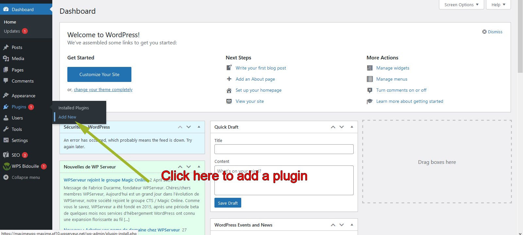Click the page vertical scrollbar thumb
The height and width of the screenshot is (235, 523).
pyautogui.click(x=520, y=36)
